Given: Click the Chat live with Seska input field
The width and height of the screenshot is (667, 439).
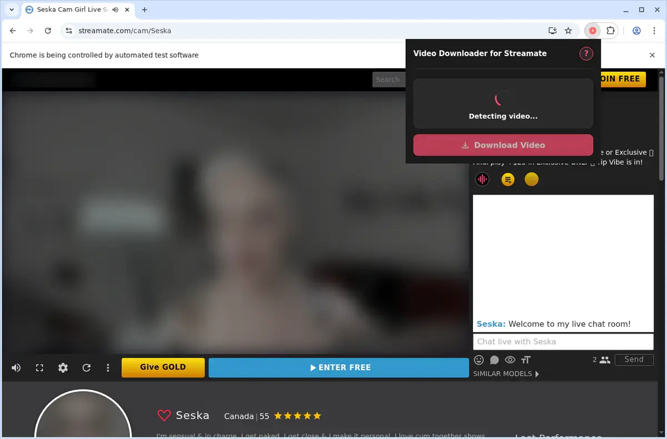Looking at the screenshot, I should pyautogui.click(x=563, y=342).
